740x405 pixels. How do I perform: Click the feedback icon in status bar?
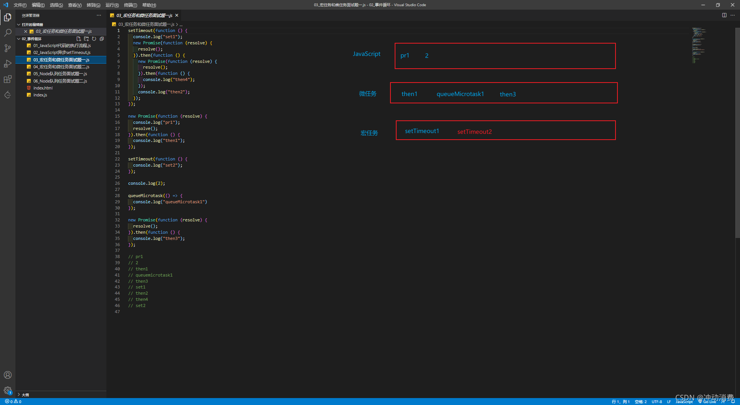coord(723,402)
